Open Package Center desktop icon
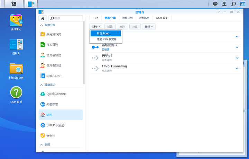This screenshot has width=249, height=159. [16, 22]
